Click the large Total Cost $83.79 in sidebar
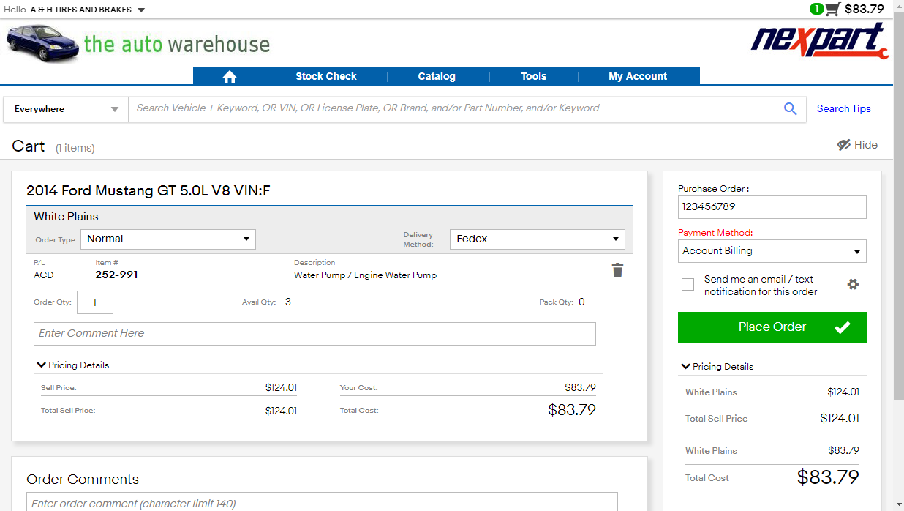The height and width of the screenshot is (511, 904). click(x=828, y=477)
